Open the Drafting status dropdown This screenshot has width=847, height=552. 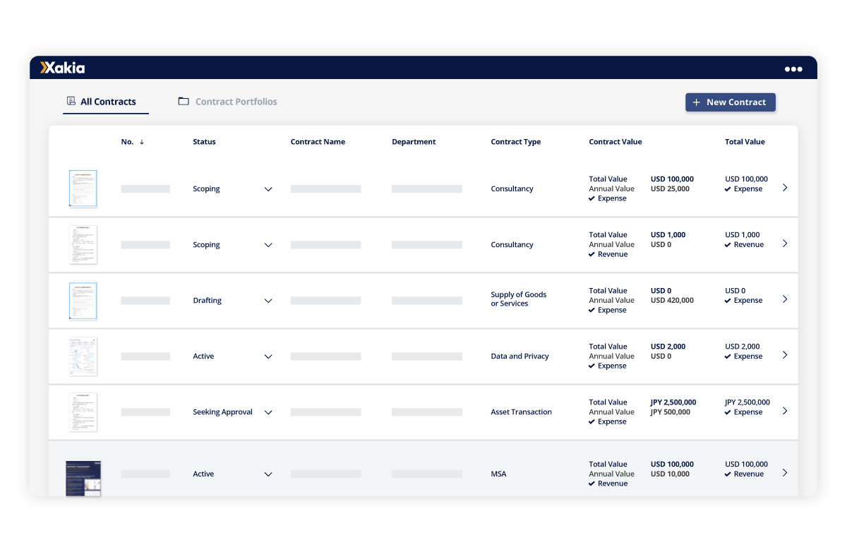(x=268, y=301)
